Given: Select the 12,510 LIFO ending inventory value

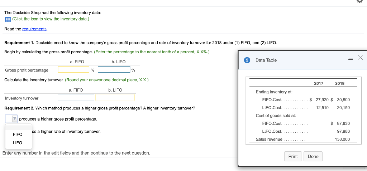Looking at the screenshot, I should [x=322, y=108].
